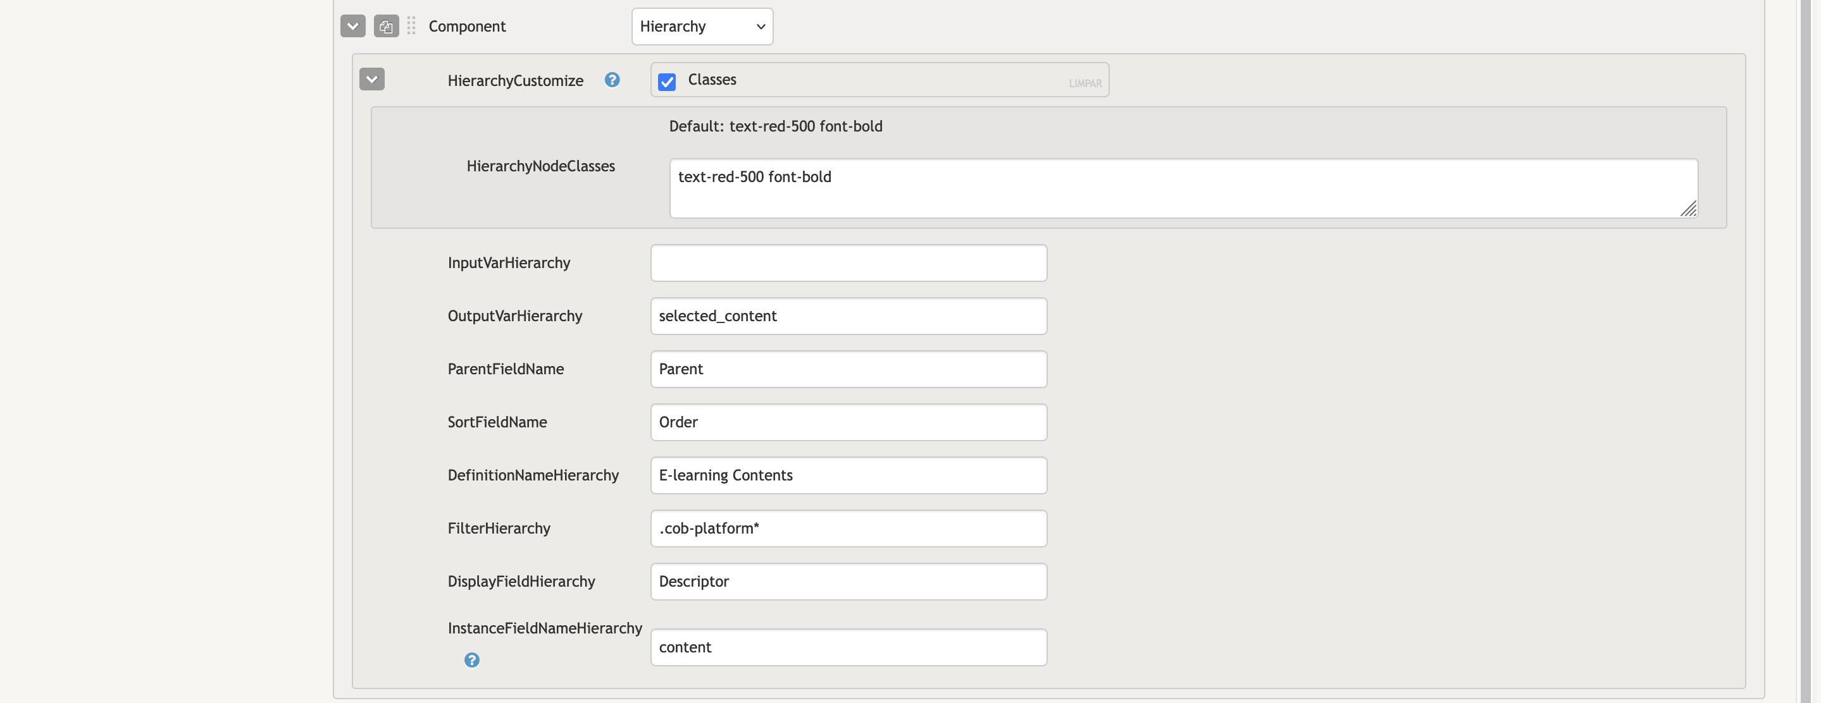Click into HierarchyNodeClasses text area

pyautogui.click(x=1181, y=188)
